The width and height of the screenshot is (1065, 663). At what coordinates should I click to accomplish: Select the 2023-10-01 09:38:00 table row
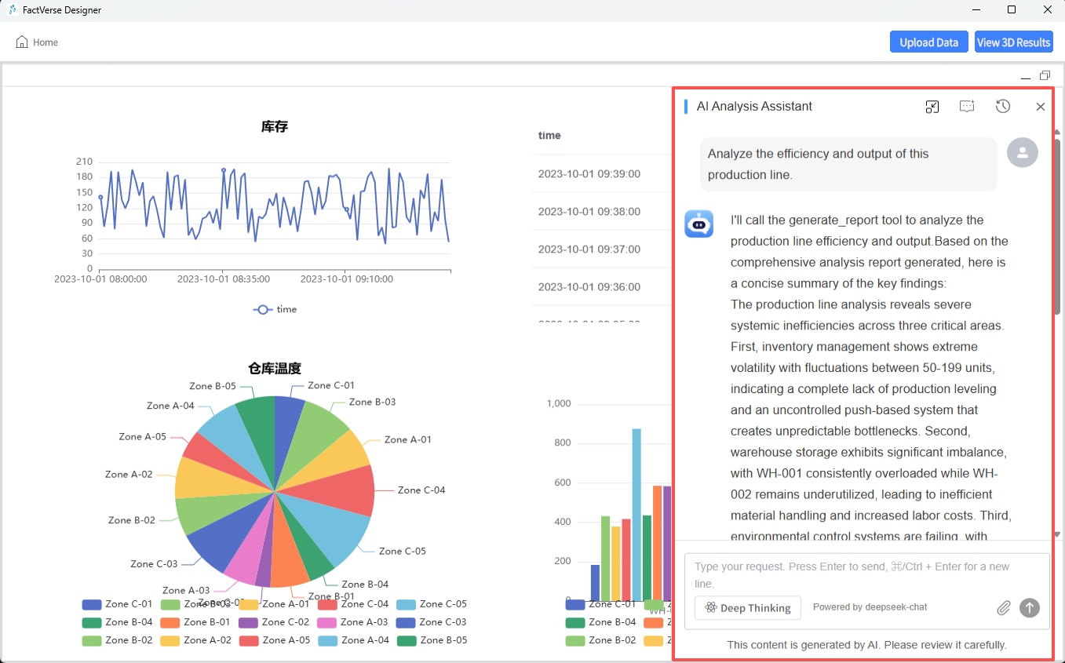[589, 212]
